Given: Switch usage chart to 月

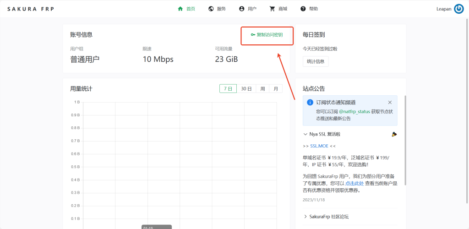Looking at the screenshot, I should 276,89.
